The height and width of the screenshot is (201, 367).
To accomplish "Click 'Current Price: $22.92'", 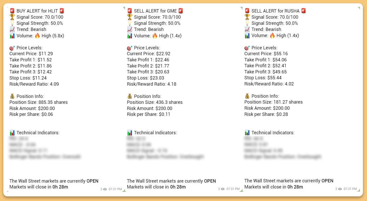I will [x=149, y=54].
